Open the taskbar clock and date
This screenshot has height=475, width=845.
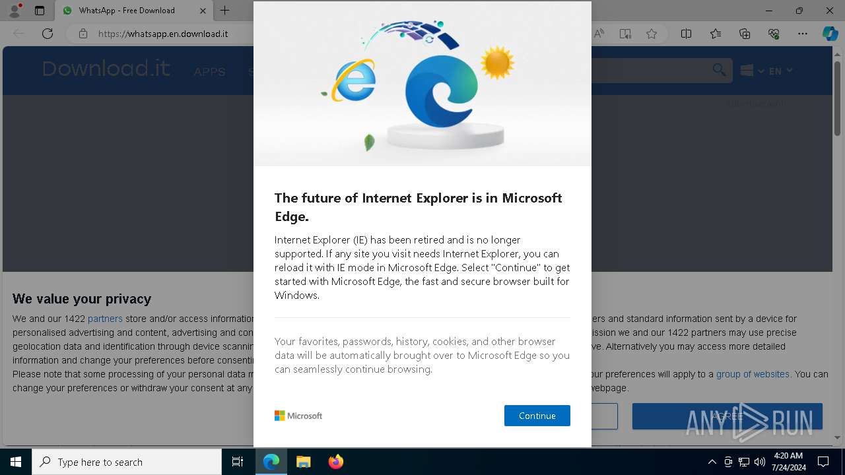pos(788,462)
